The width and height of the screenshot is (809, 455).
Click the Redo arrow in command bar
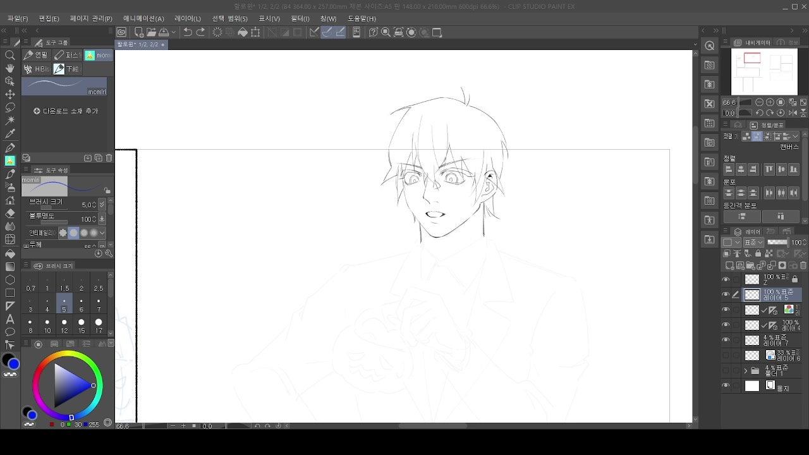[x=201, y=32]
